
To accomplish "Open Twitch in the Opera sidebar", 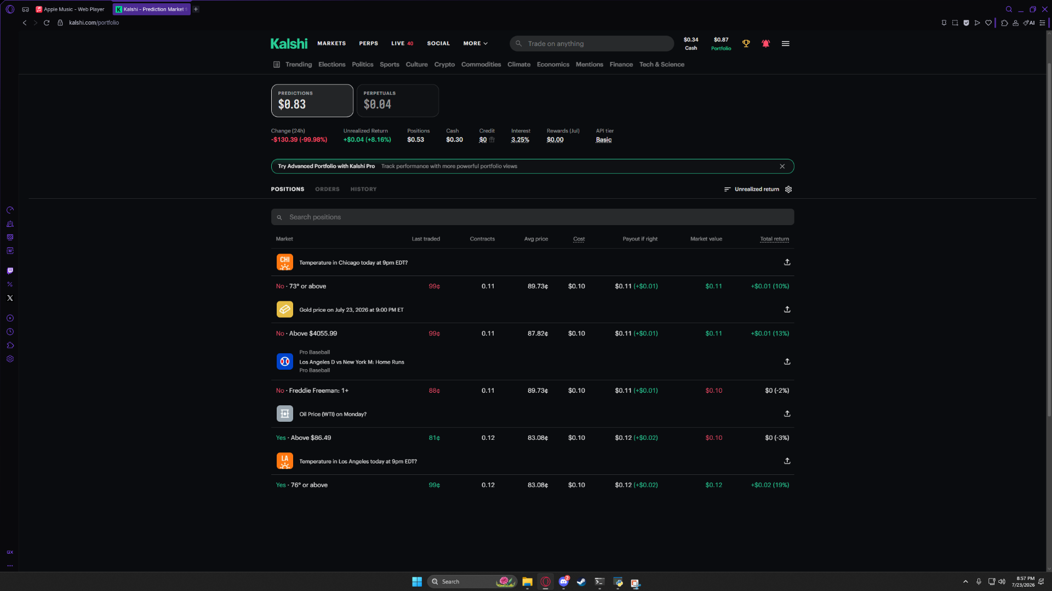I will coord(10,271).
